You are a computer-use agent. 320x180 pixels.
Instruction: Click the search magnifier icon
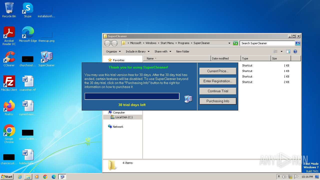click(297, 43)
